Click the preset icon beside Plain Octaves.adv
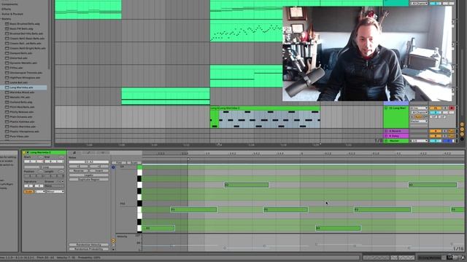The image size is (467, 262). tap(7, 116)
